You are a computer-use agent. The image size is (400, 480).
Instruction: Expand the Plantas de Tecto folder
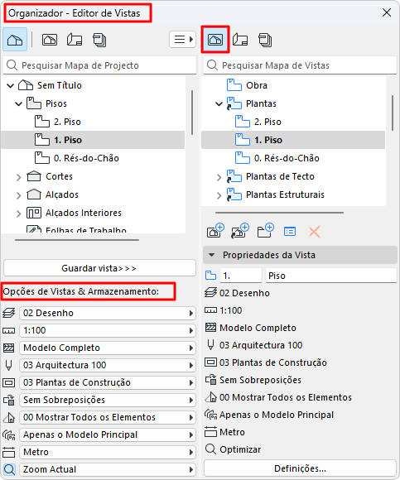tap(219, 176)
